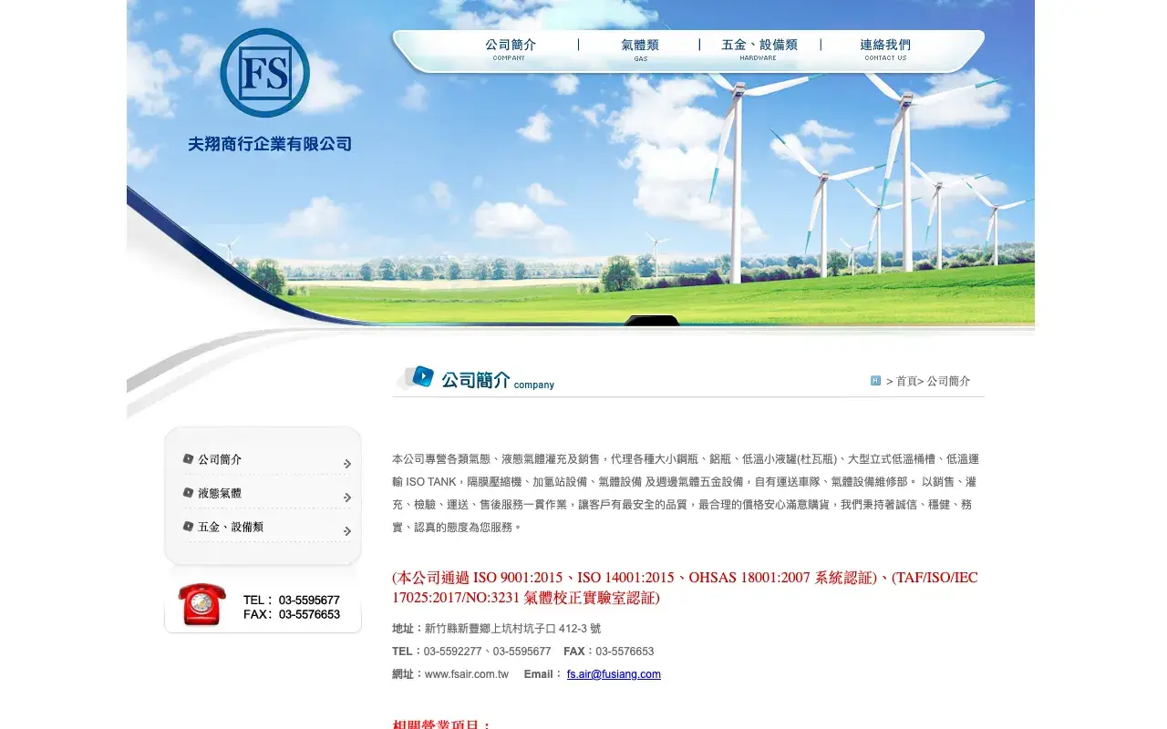Open 連絡我們 CONTACT US in top navigation
The height and width of the screenshot is (729, 1167).
coord(885,49)
